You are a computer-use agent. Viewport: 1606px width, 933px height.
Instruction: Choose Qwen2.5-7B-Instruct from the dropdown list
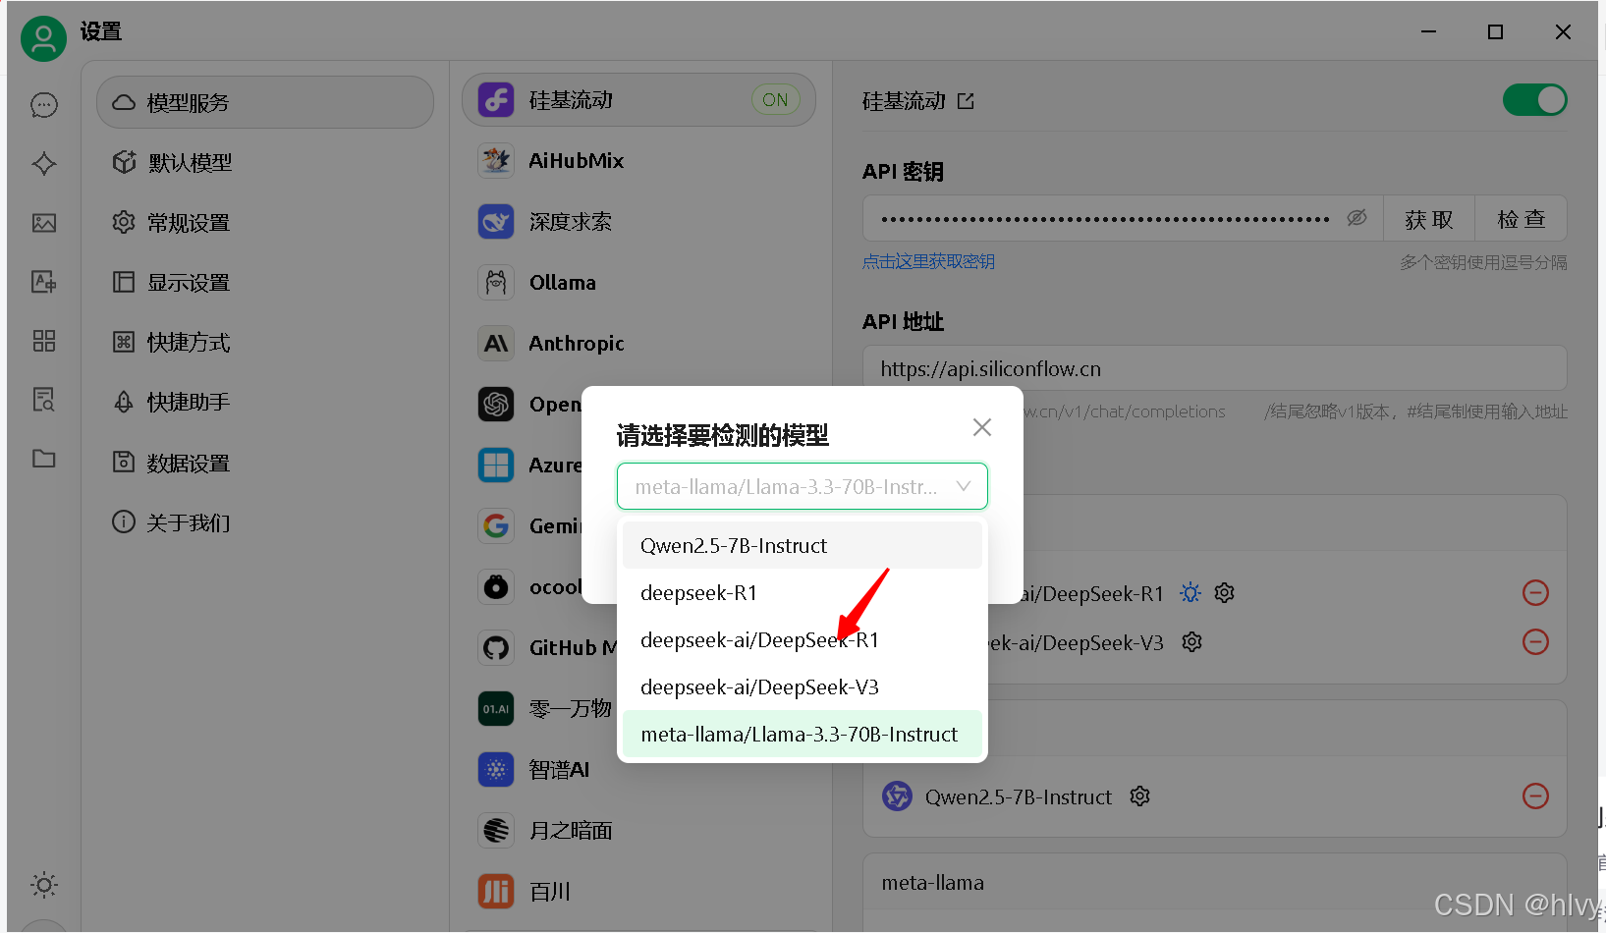point(803,546)
